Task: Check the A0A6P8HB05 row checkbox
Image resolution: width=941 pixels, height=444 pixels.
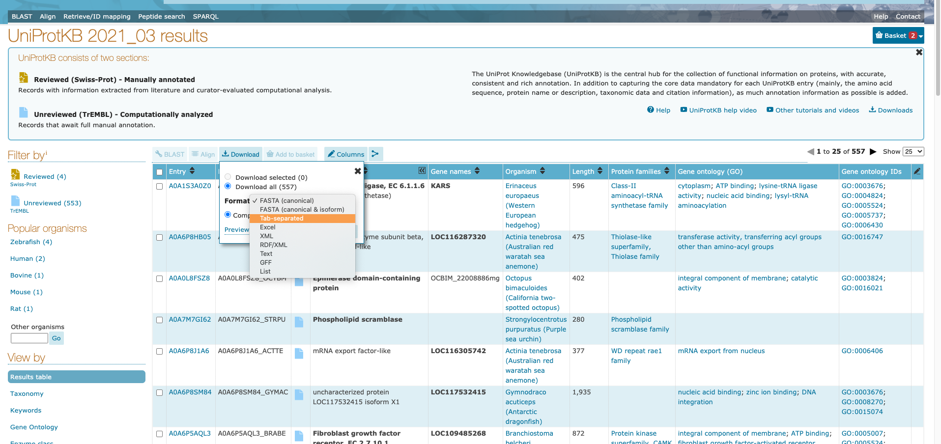Action: tap(159, 237)
